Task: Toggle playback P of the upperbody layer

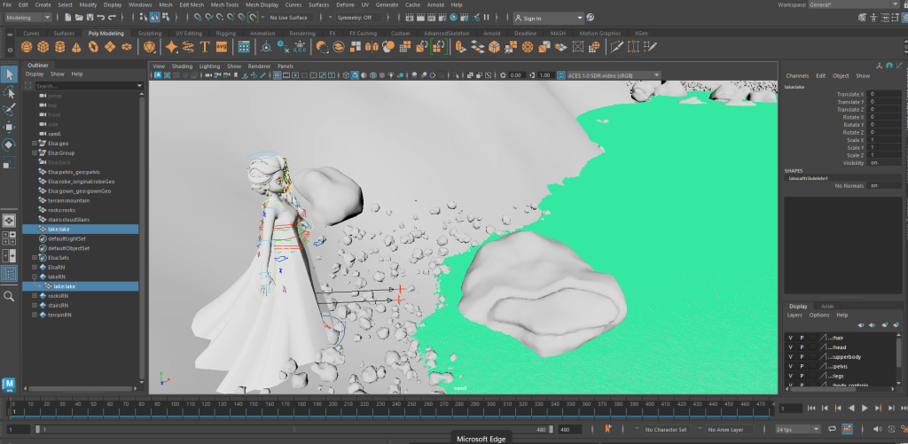Action: 802,356
